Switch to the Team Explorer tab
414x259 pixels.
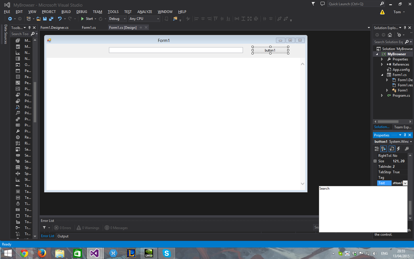tap(402, 127)
